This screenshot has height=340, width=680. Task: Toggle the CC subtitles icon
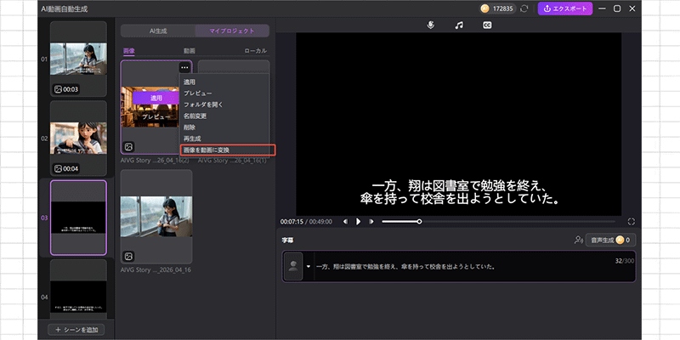(487, 25)
